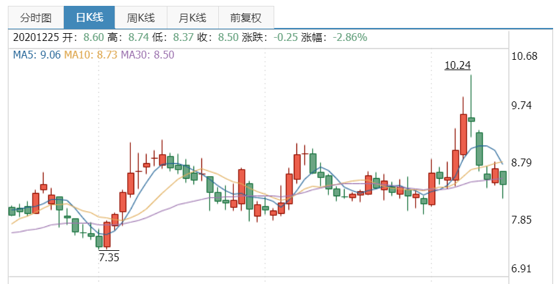
Task: Click the 10.68 y-axis label
Action: [x=524, y=56]
